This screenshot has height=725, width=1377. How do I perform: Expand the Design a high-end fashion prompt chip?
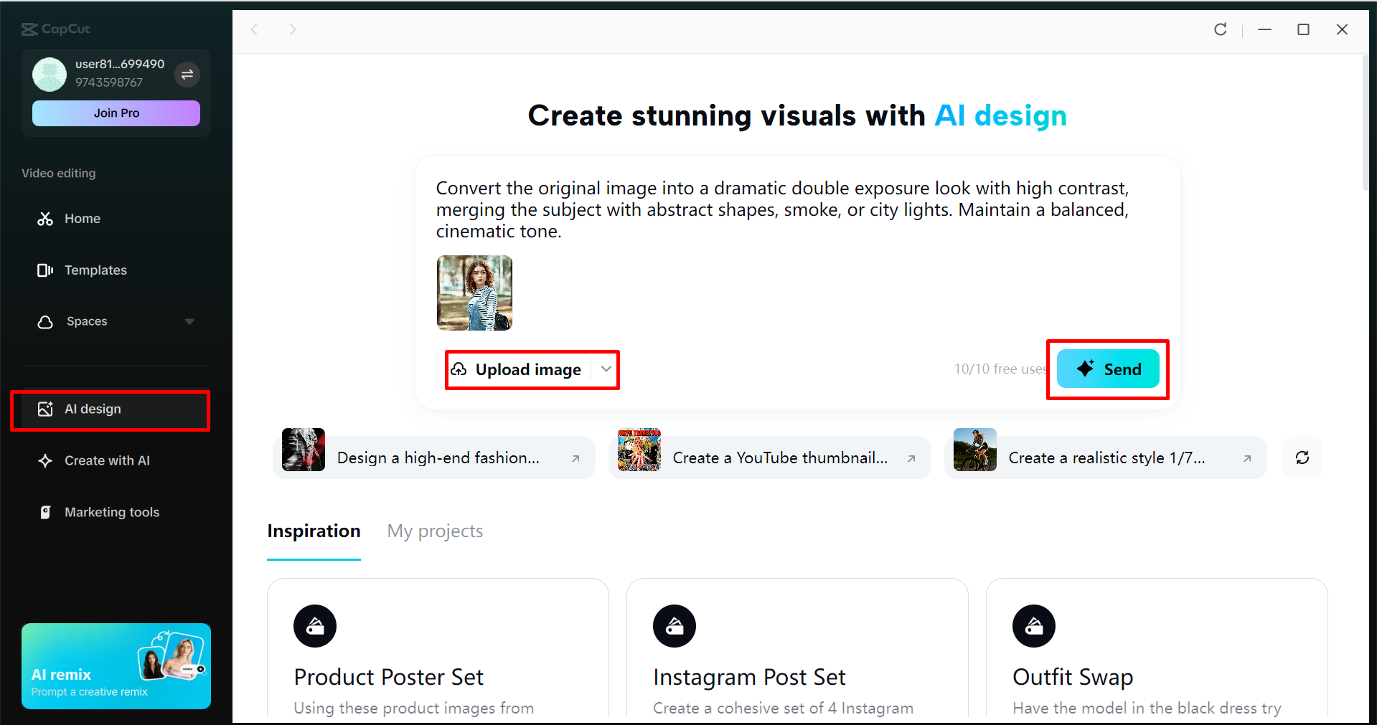pos(576,458)
